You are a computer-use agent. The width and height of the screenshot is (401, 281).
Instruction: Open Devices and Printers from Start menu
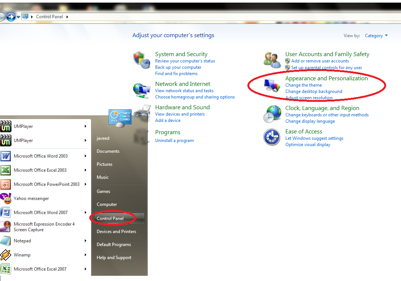(116, 232)
